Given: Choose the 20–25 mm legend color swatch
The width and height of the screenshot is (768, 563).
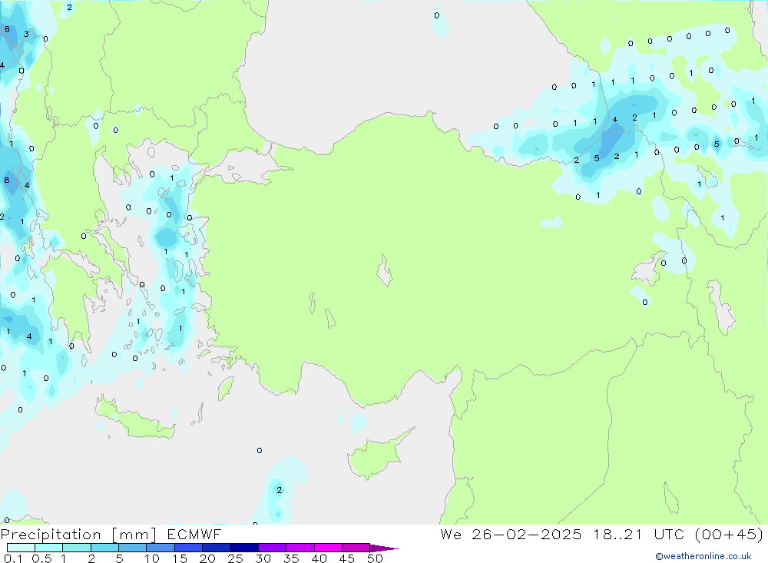Looking at the screenshot, I should click(x=217, y=548).
